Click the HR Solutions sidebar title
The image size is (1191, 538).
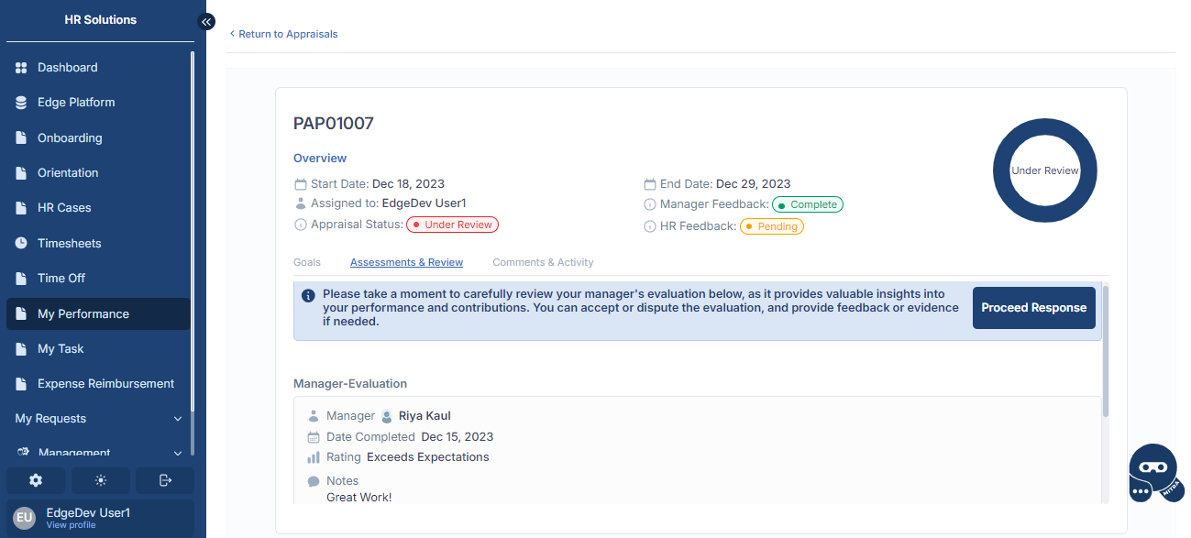pos(101,20)
